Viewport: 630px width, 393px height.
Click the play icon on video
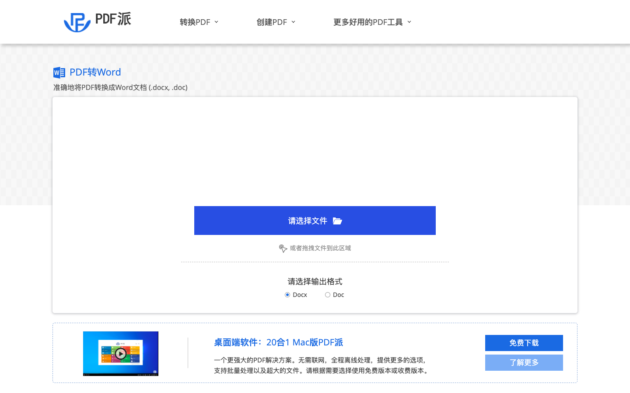pyautogui.click(x=121, y=354)
